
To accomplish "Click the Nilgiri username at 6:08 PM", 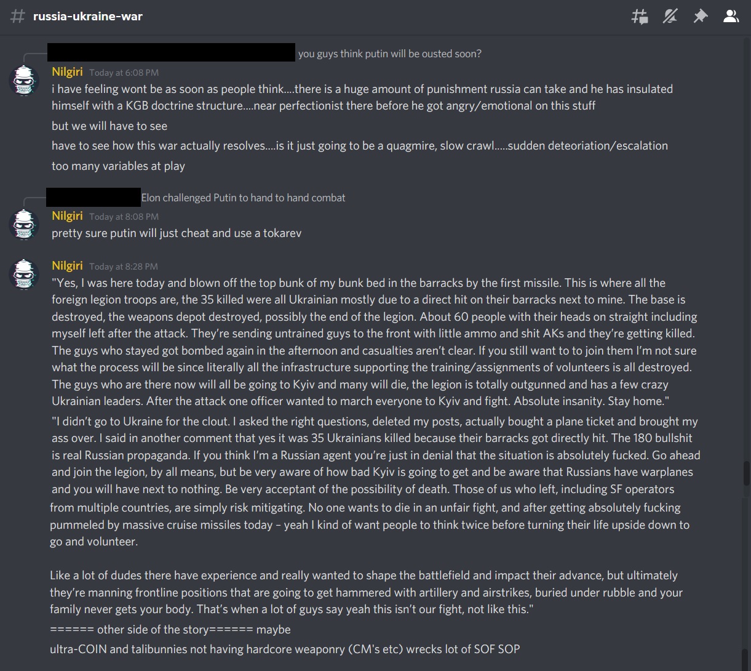I will coord(67,72).
